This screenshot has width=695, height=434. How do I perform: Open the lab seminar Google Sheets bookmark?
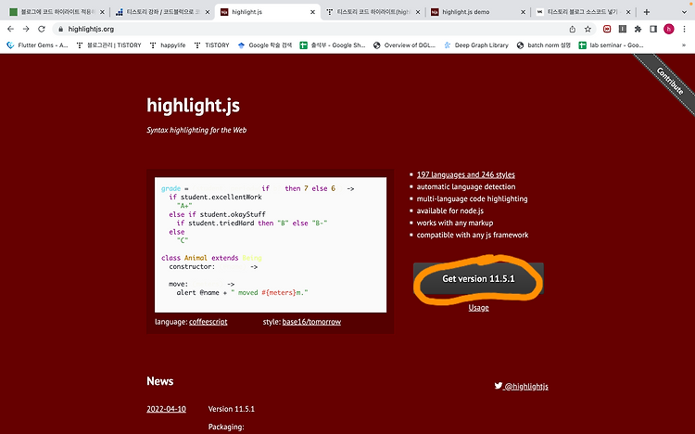coord(611,45)
